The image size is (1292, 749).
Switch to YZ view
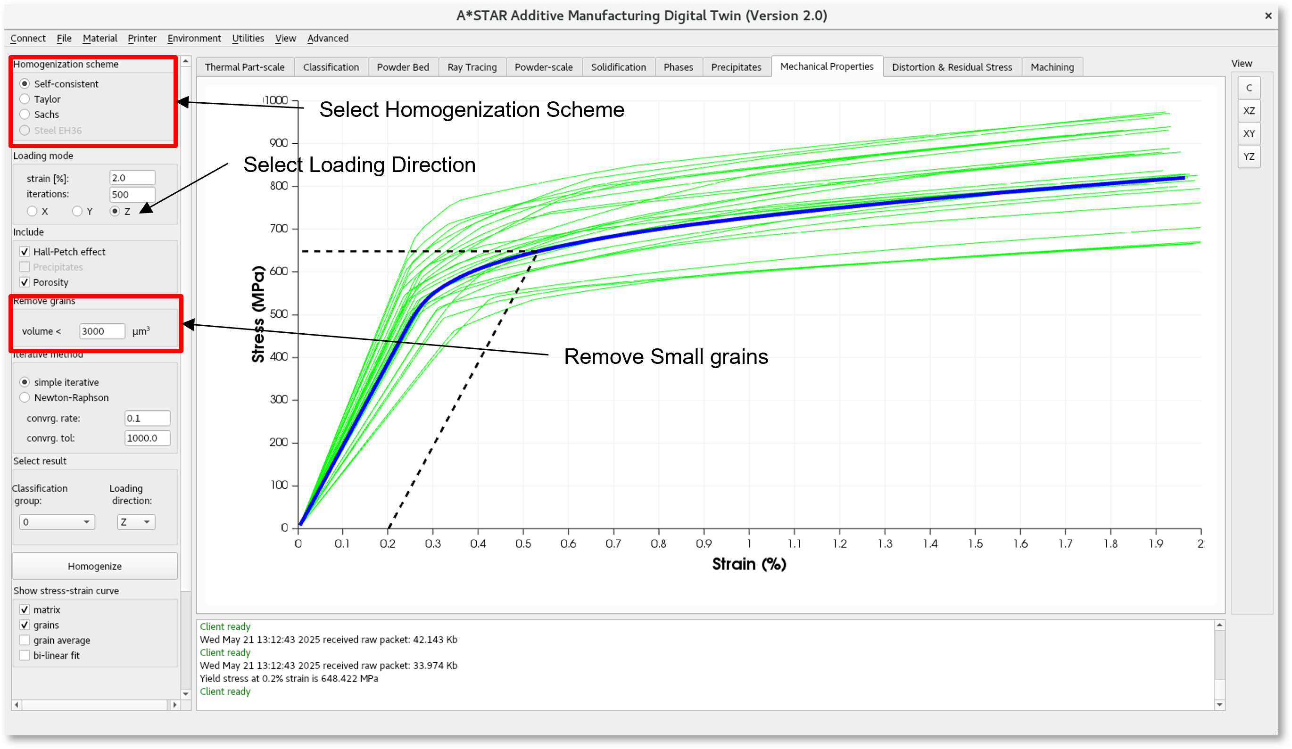[x=1249, y=156]
